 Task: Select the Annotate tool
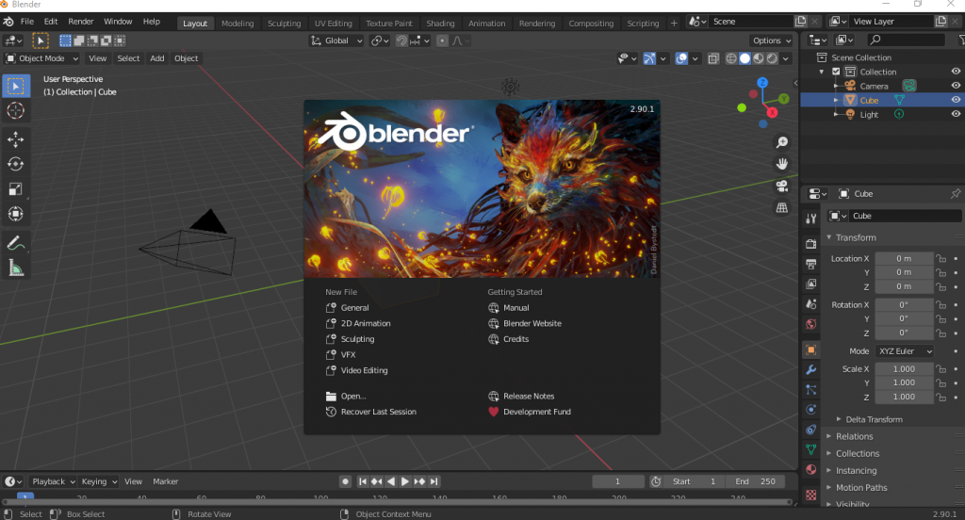[x=16, y=243]
